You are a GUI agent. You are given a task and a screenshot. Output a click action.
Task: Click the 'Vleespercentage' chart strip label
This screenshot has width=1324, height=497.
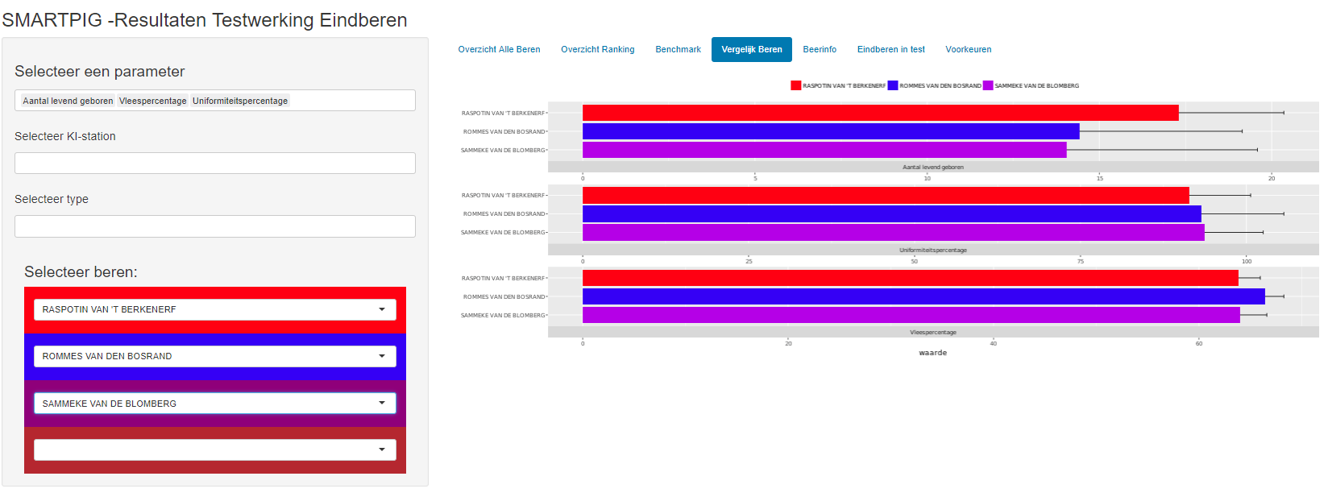pyautogui.click(x=933, y=333)
